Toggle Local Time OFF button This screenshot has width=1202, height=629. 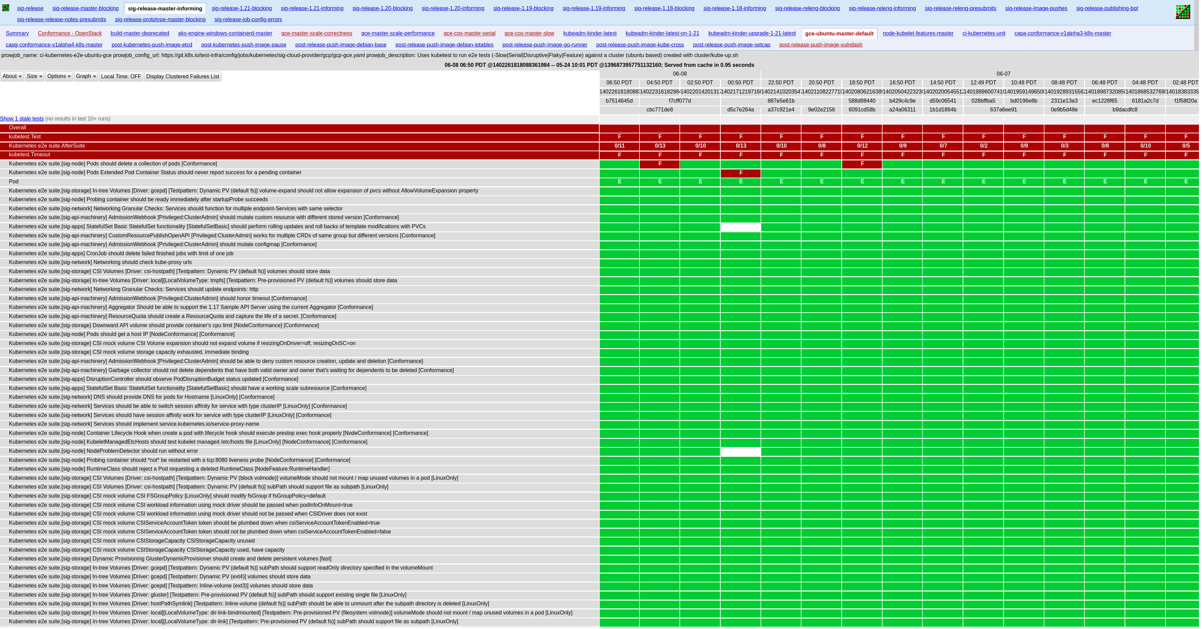point(121,76)
